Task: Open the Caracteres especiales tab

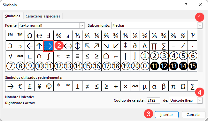Action: [43, 16]
